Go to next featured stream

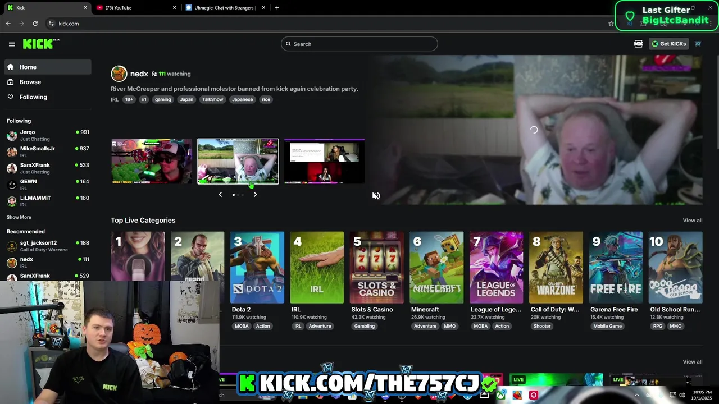point(255,195)
